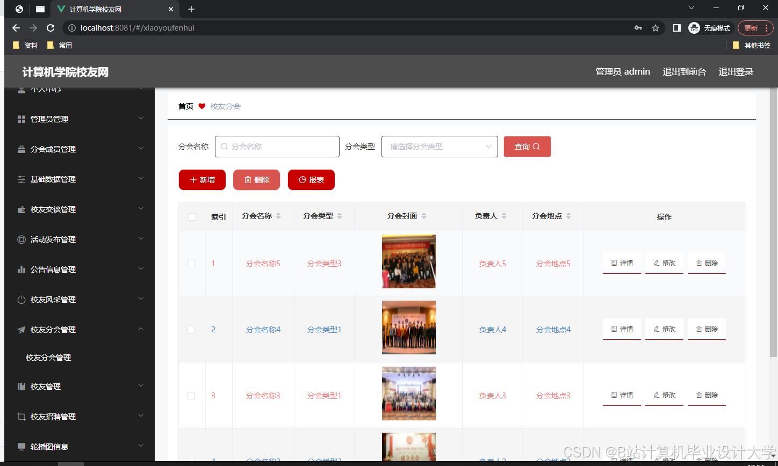Image resolution: width=778 pixels, height=466 pixels.
Task: Sort by 负责人 column arrows
Action: click(504, 216)
